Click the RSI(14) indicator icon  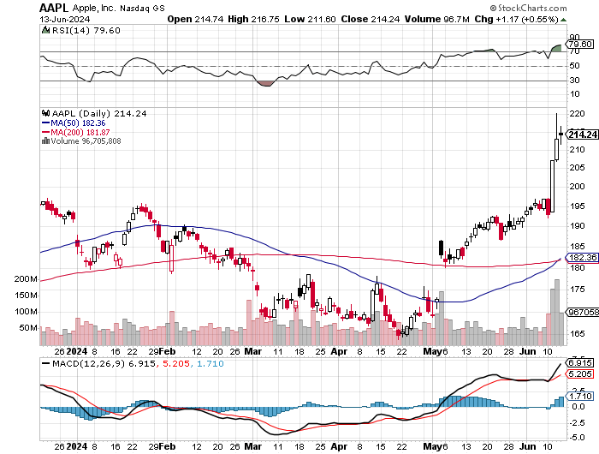pos(45,30)
